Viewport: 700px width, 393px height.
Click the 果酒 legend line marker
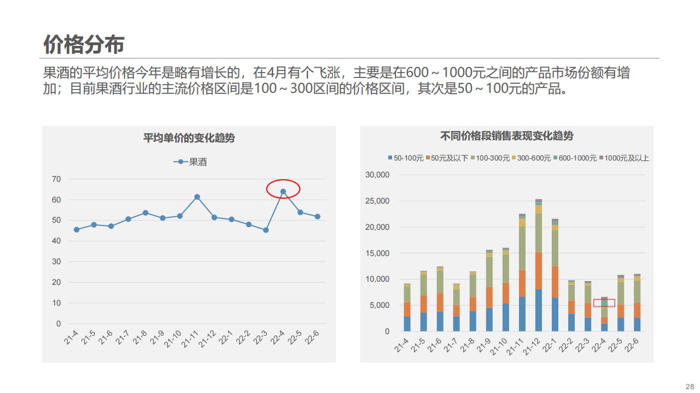[x=180, y=162]
